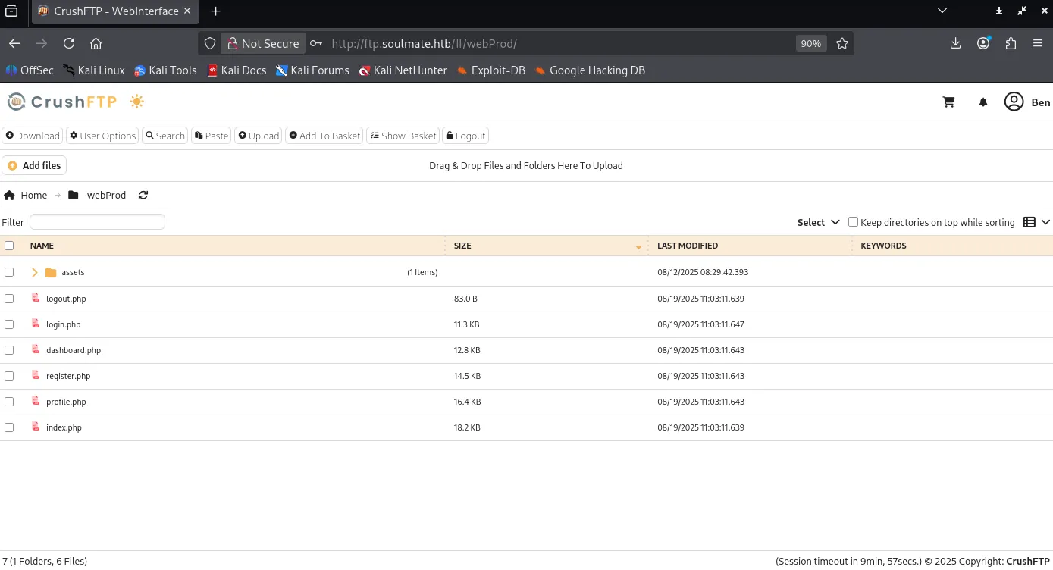
Task: Click the browser address bar URL
Action: click(425, 43)
